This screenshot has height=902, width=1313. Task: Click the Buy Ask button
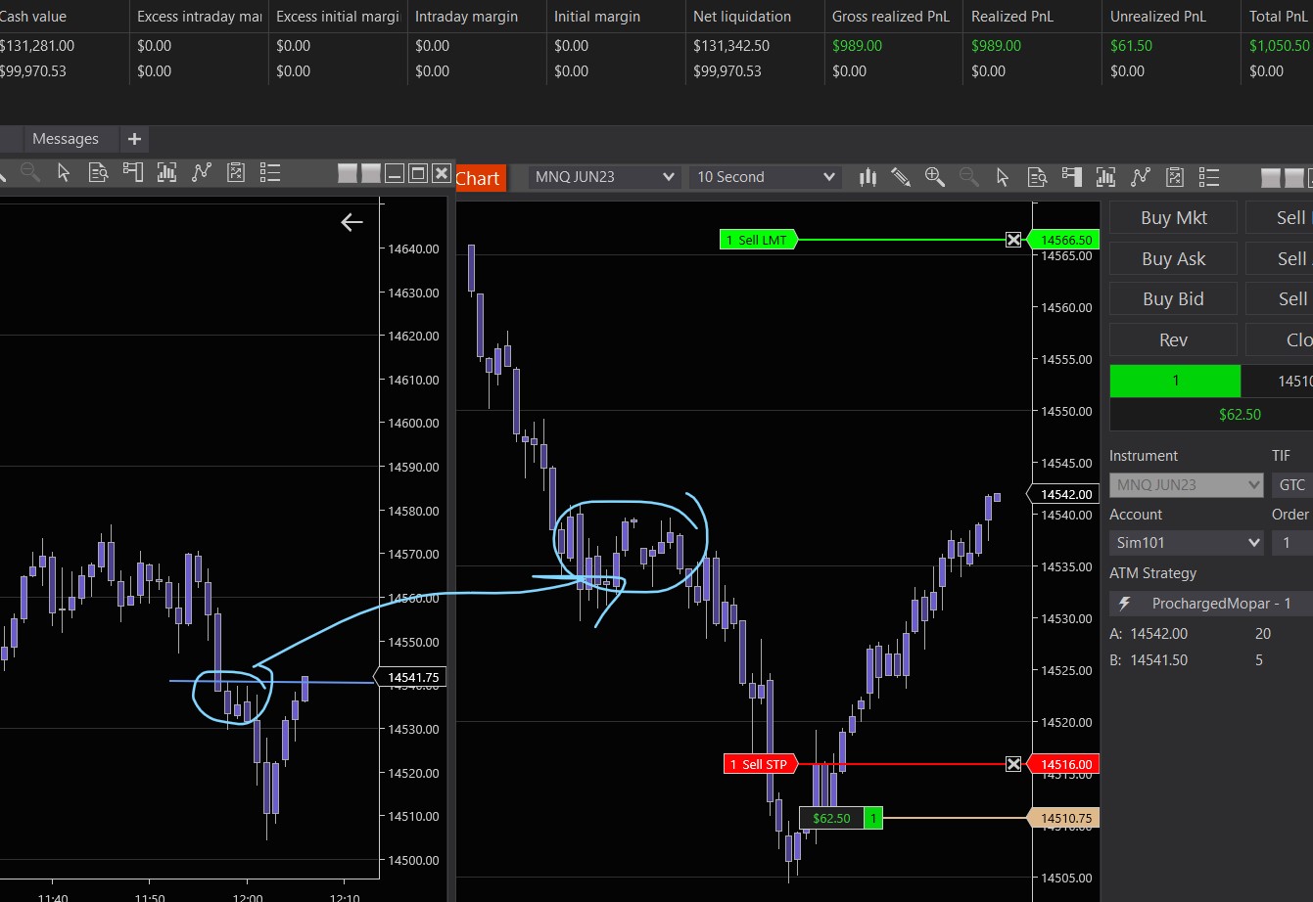point(1173,259)
